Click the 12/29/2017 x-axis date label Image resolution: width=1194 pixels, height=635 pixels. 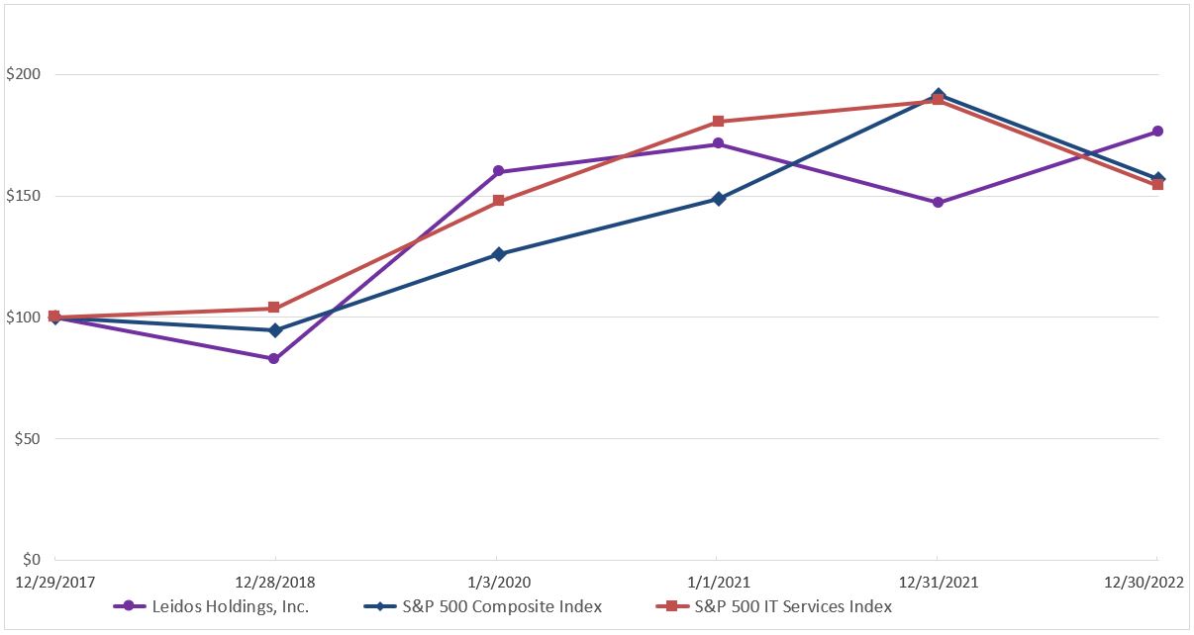click(x=54, y=583)
